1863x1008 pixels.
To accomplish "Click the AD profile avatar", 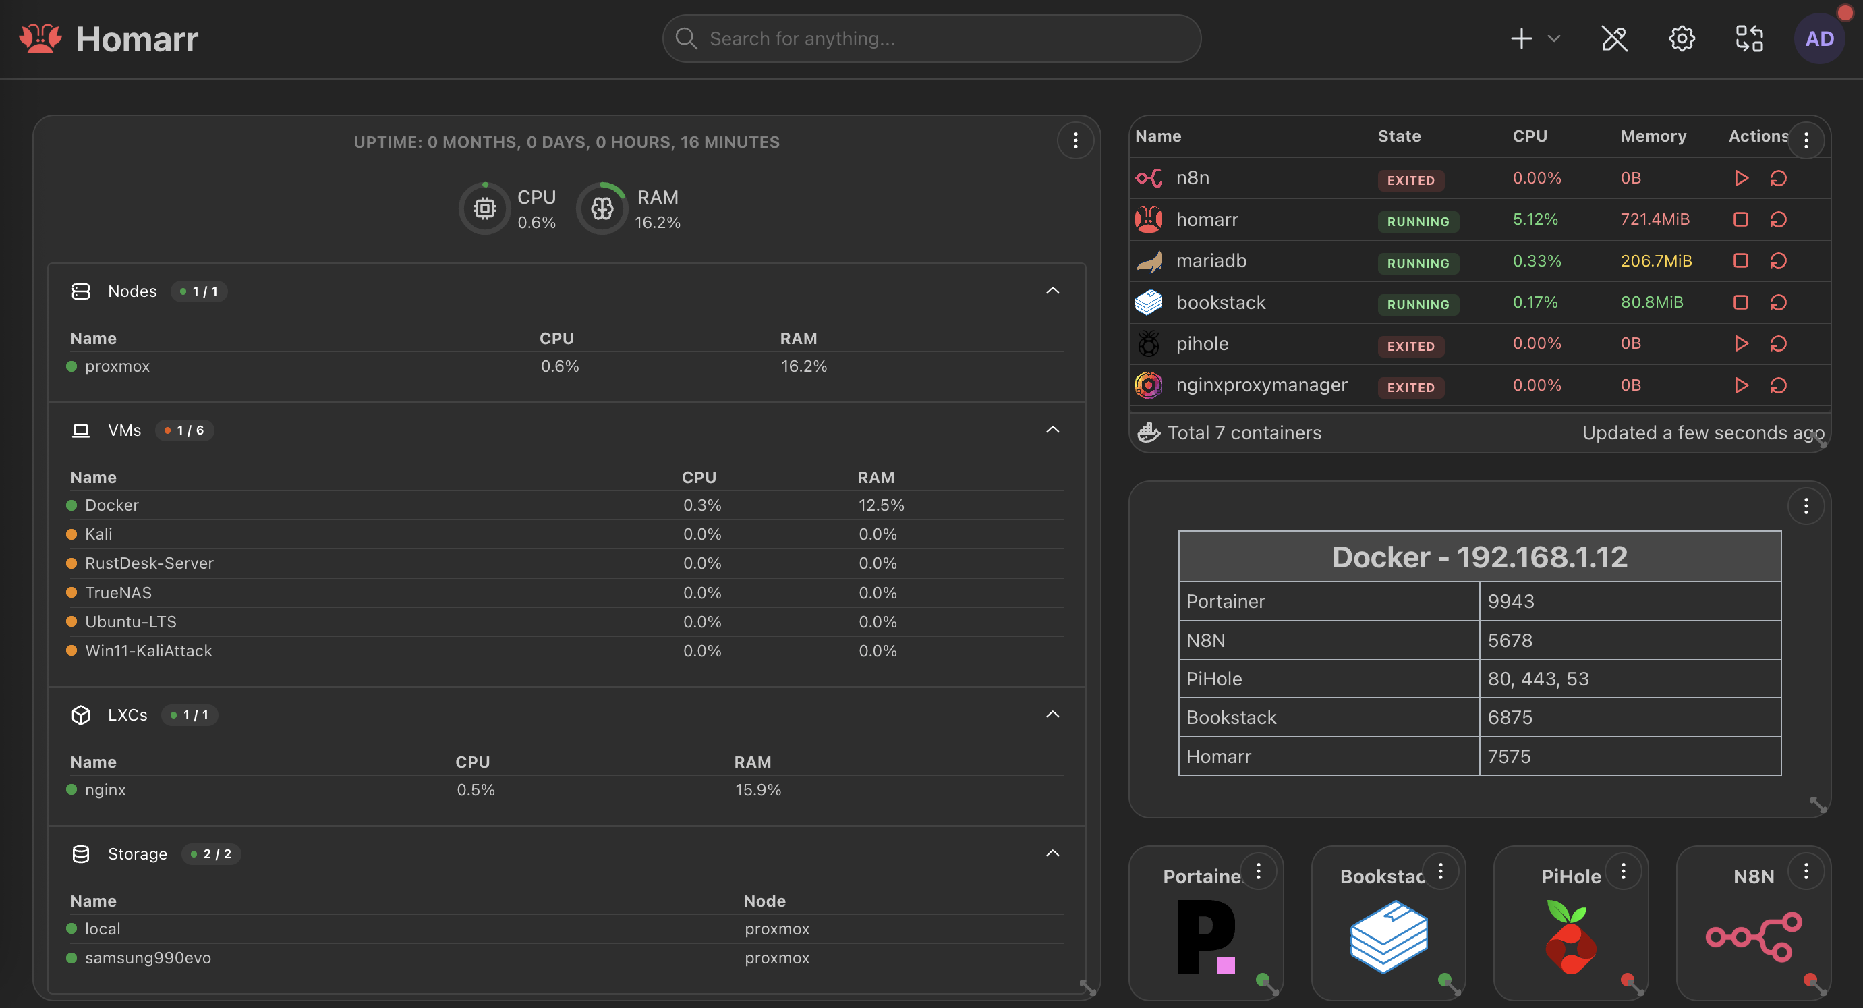I will click(1819, 38).
